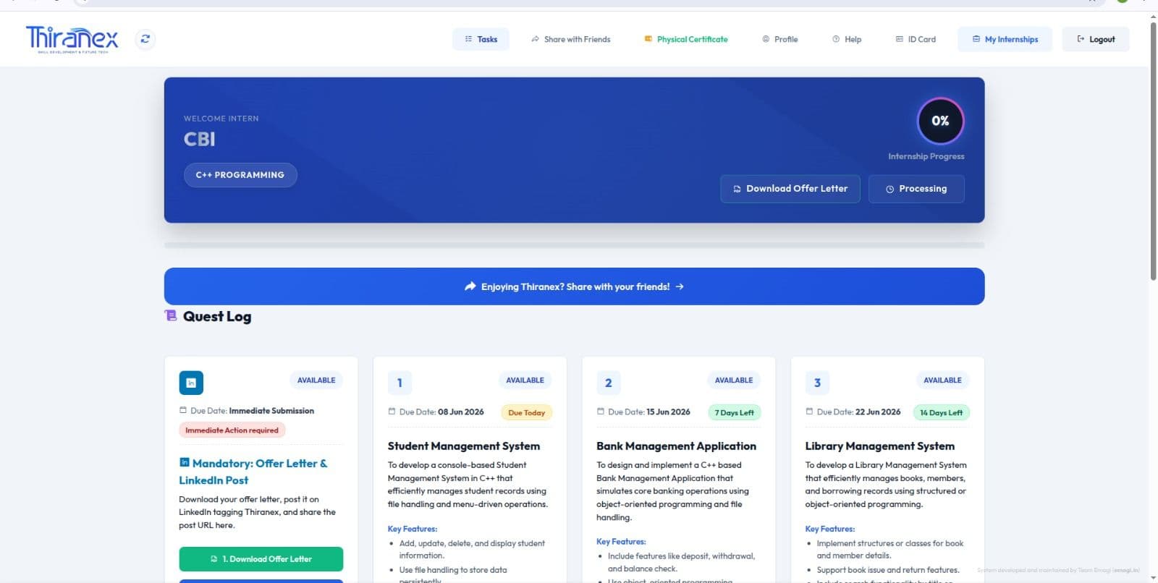Click the Immediate Action required badge
1158x583 pixels.
[232, 430]
